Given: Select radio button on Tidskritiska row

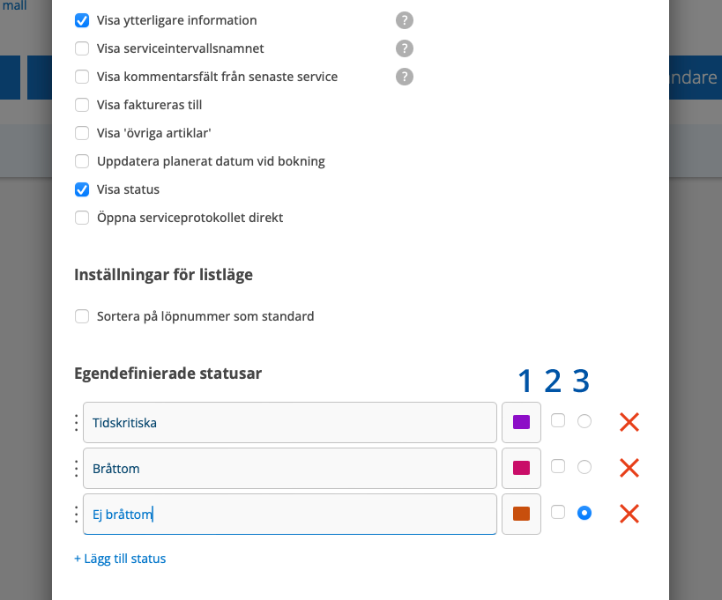Looking at the screenshot, I should point(584,422).
